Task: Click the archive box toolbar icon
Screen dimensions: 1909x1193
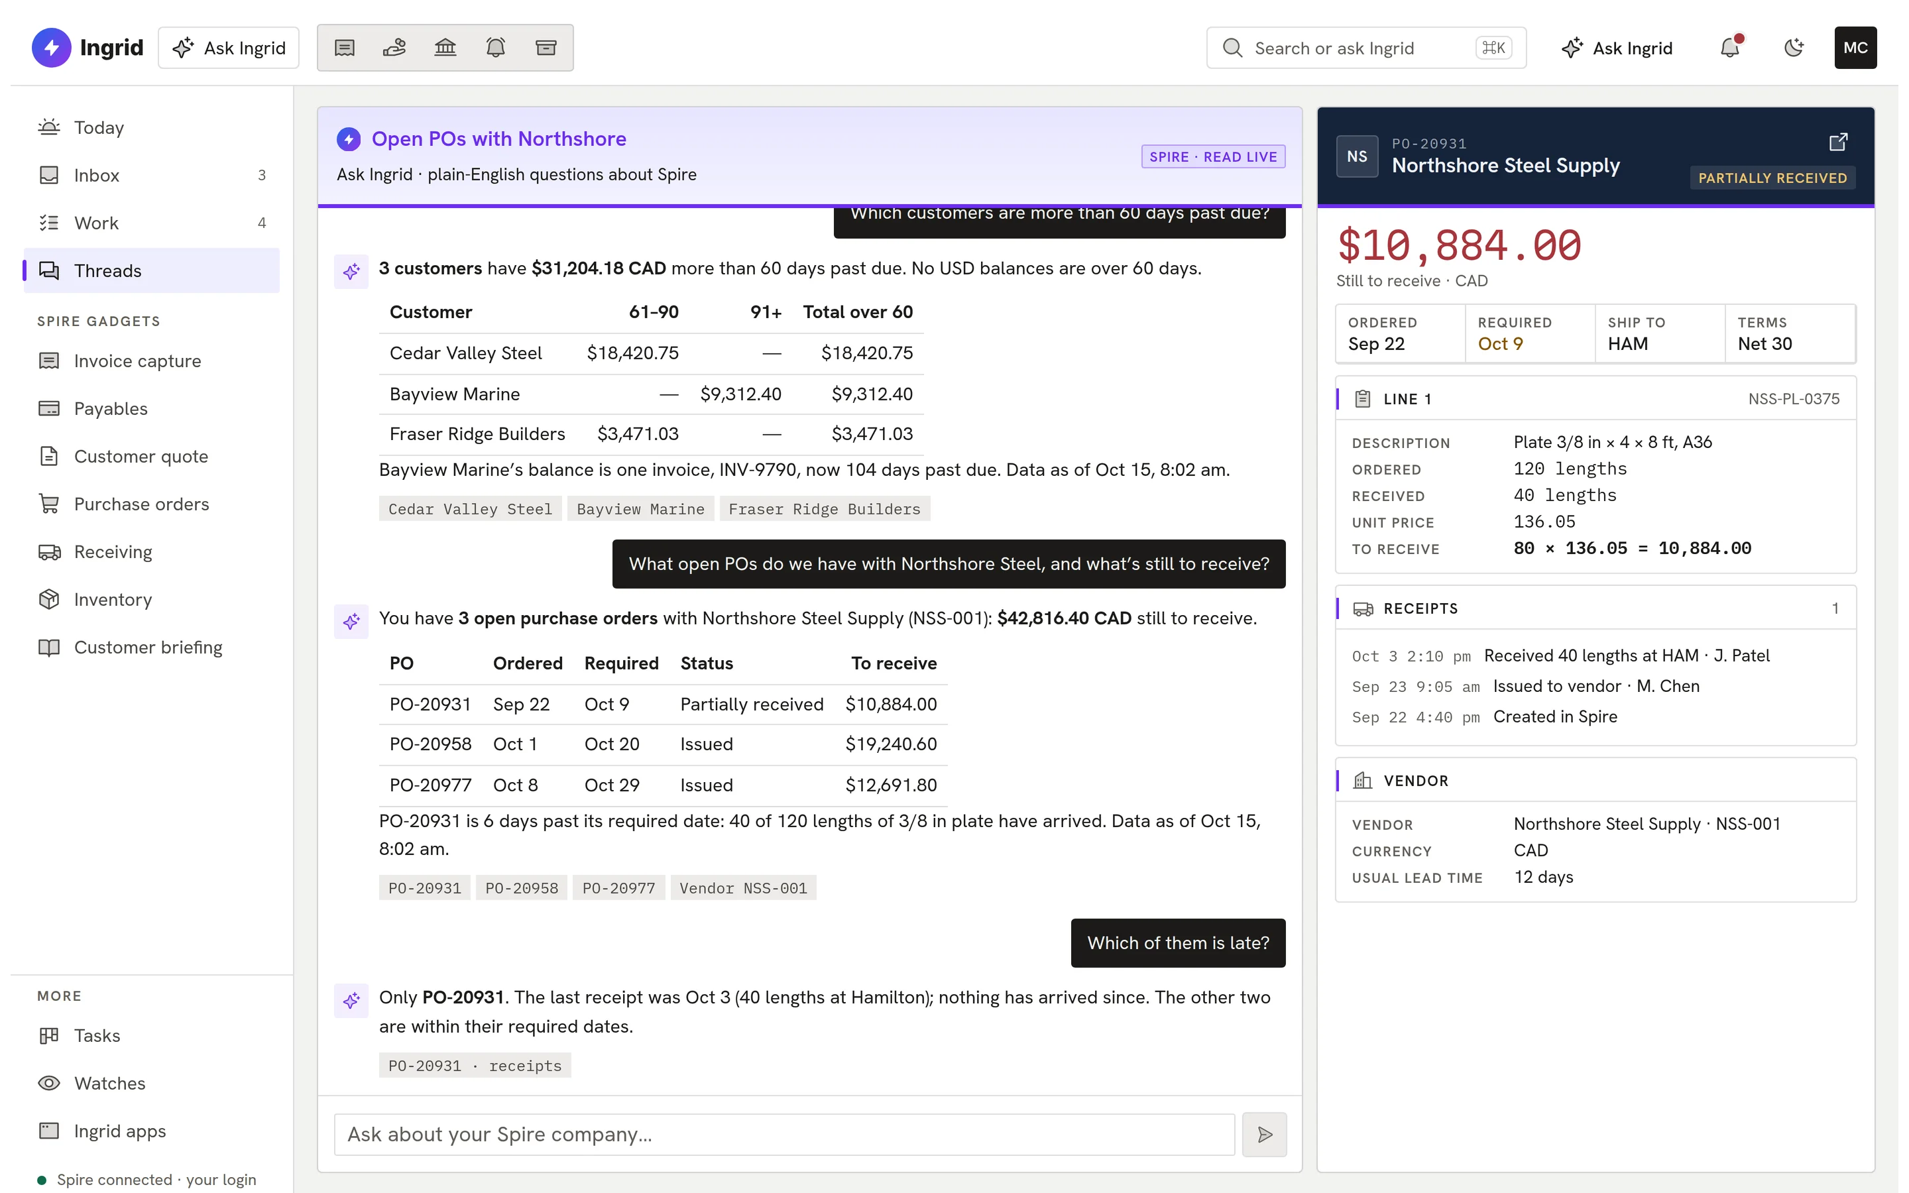Action: 546,48
